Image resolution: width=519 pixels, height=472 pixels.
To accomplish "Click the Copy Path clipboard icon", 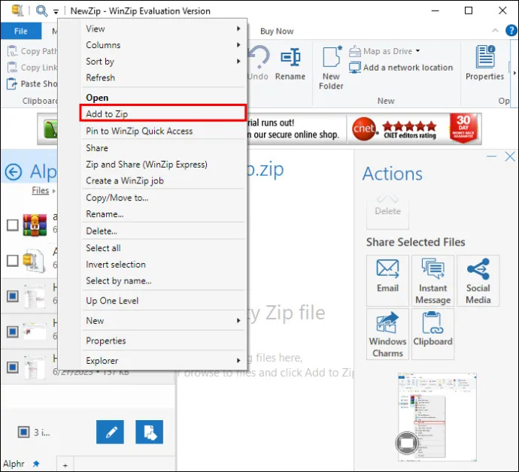I will [12, 51].
